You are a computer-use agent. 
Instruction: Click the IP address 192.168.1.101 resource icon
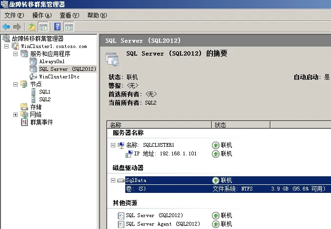pyautogui.click(x=129, y=154)
